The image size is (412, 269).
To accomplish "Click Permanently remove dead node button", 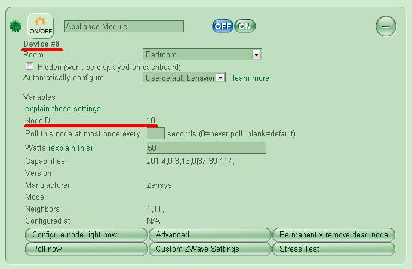I will 333,235.
